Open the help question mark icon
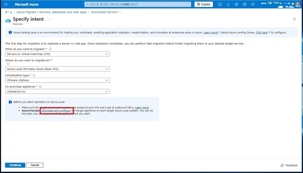This screenshot has height=173, width=303. coord(245,5)
